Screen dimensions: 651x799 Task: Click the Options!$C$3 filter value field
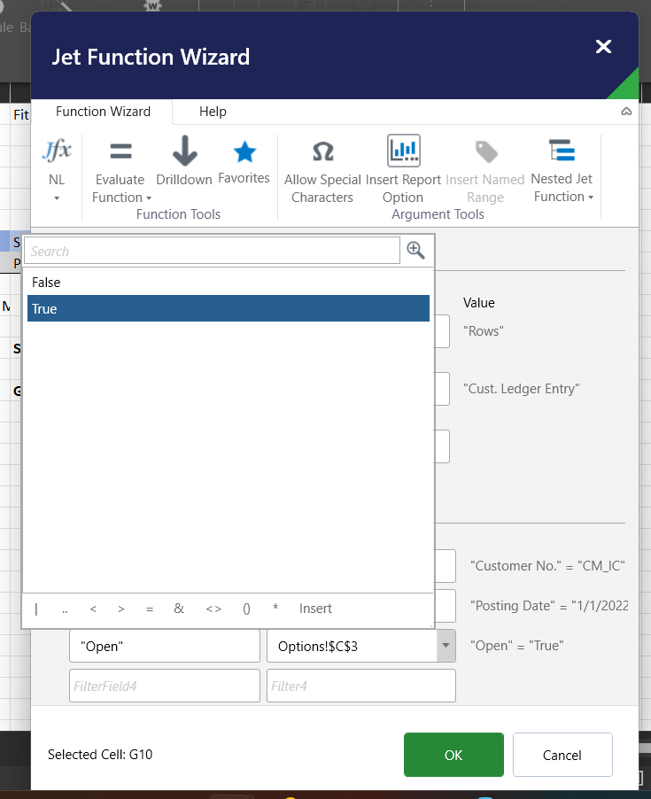352,646
